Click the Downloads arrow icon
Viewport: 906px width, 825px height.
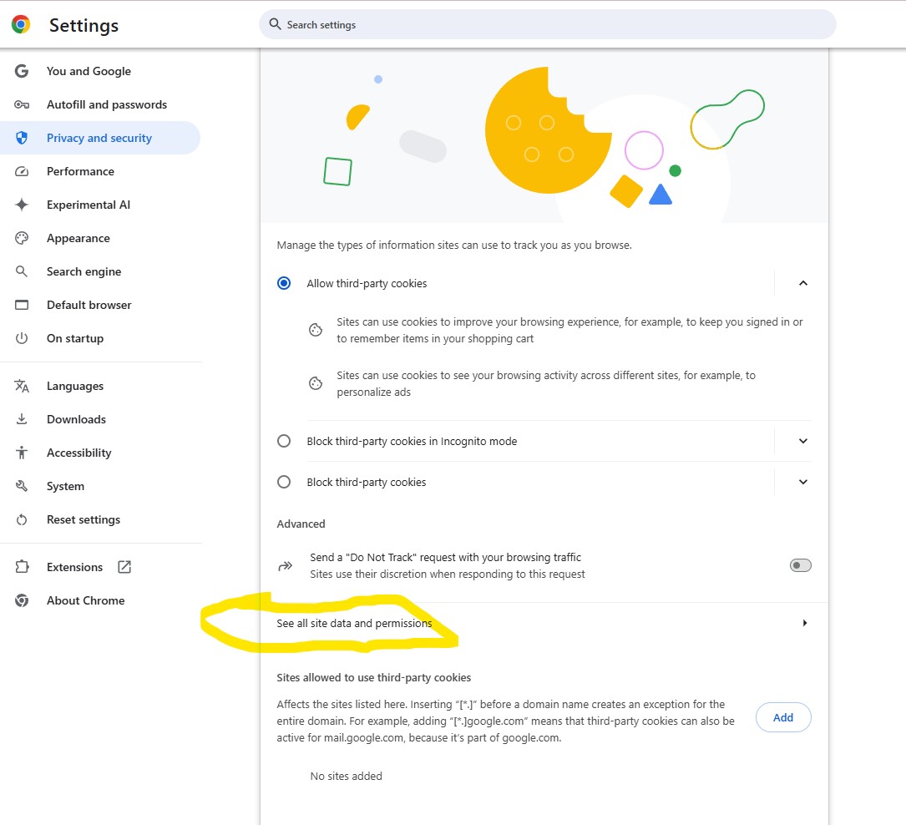click(22, 419)
